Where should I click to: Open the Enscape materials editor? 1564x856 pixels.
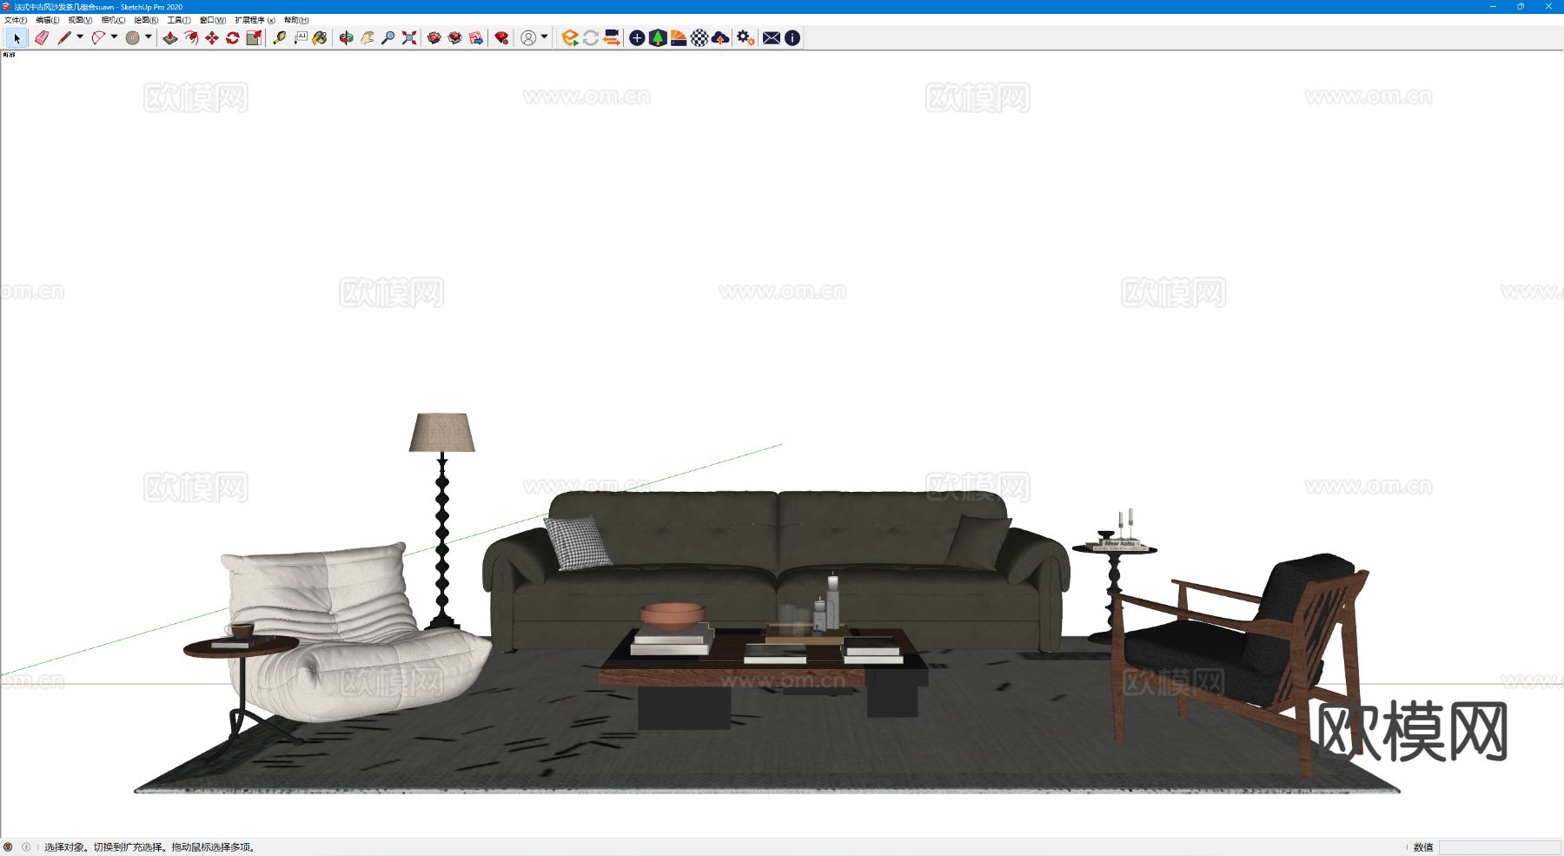pos(679,37)
